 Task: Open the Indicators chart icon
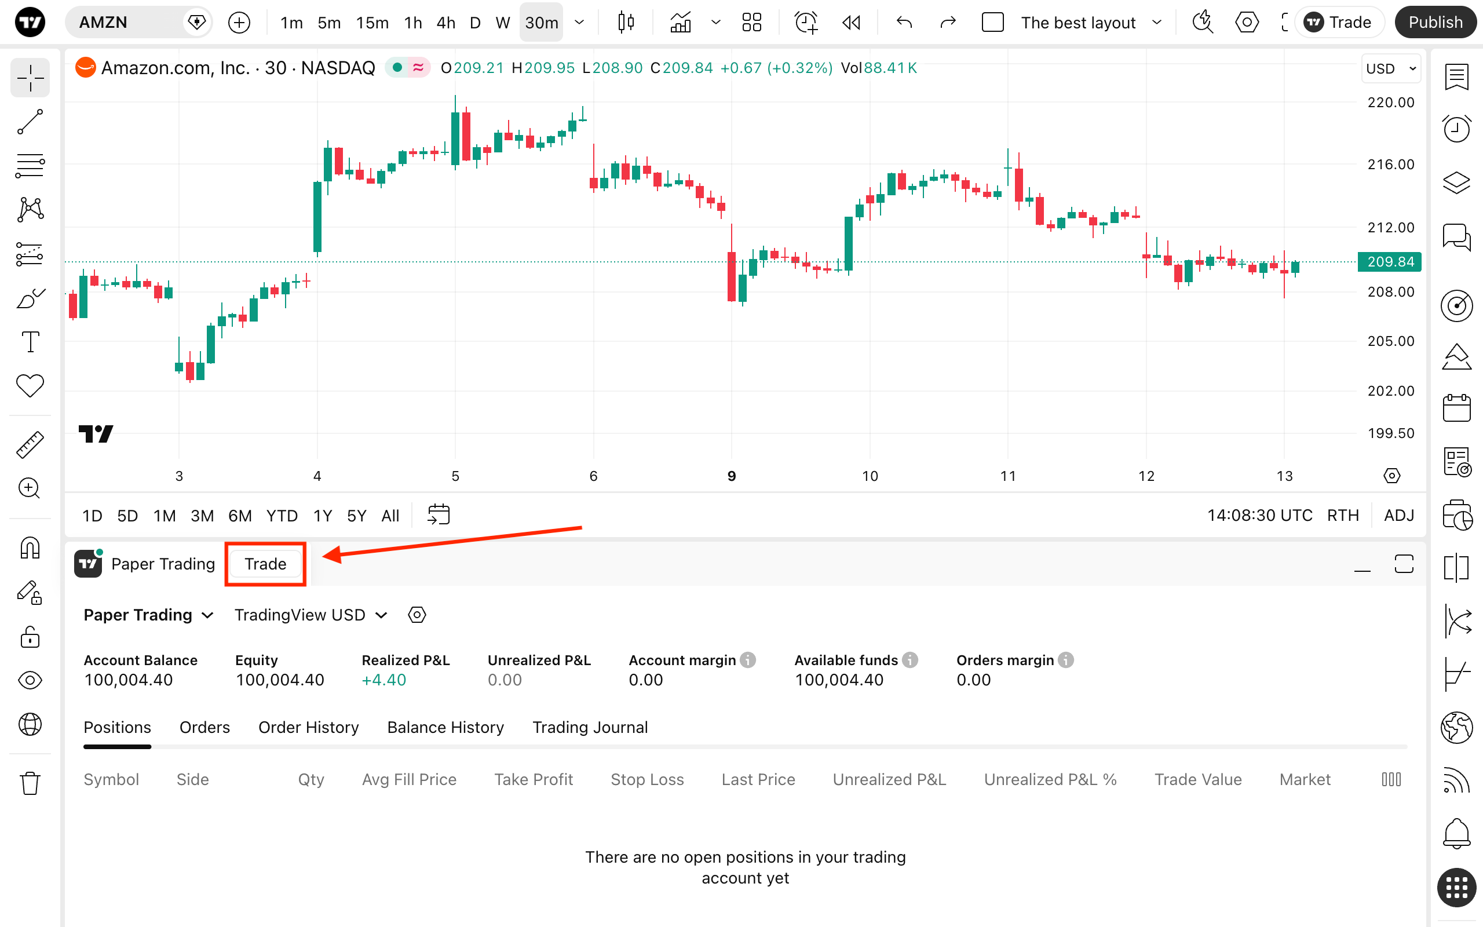point(680,23)
